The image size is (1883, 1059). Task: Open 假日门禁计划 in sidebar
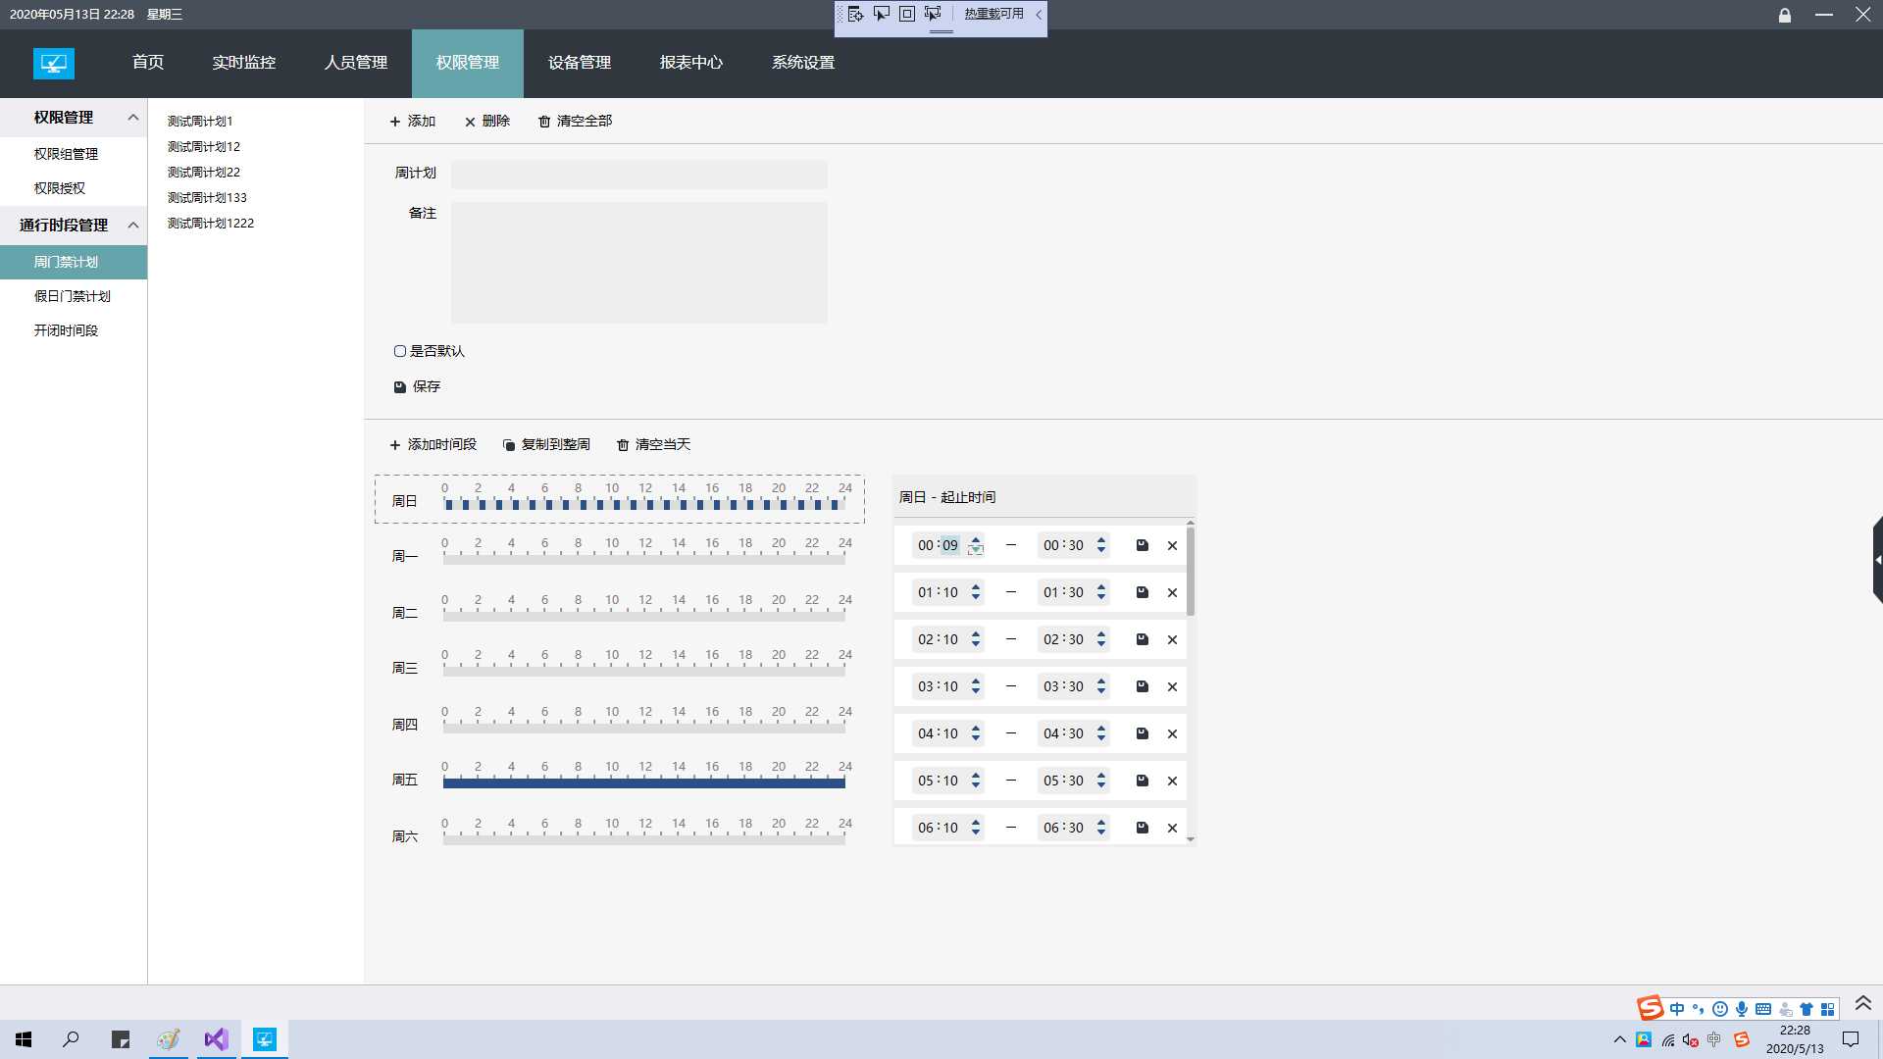pos(74,296)
